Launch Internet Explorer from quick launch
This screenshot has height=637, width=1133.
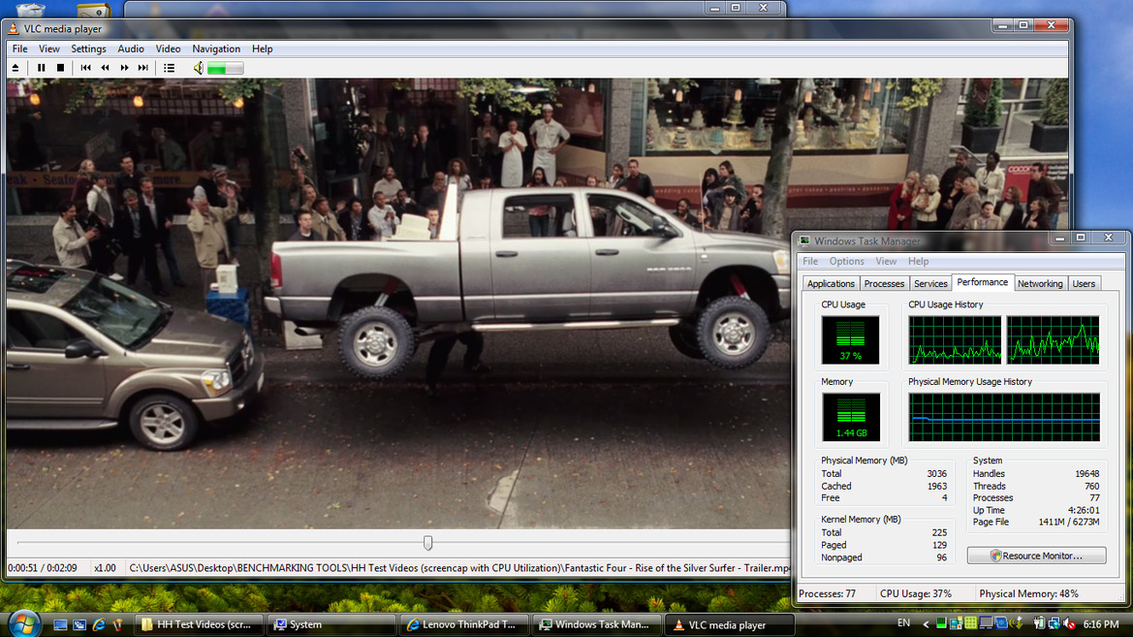pyautogui.click(x=99, y=624)
